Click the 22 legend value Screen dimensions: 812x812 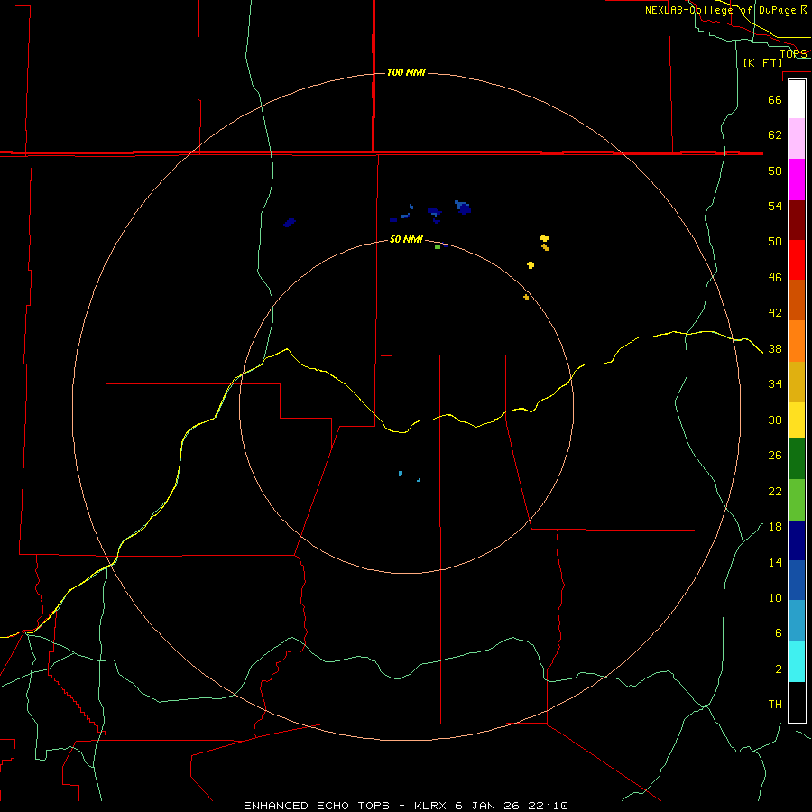point(775,491)
